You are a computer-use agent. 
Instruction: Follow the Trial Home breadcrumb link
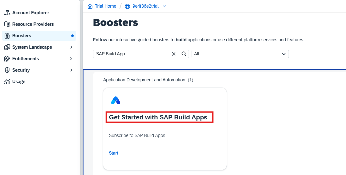[x=106, y=6]
